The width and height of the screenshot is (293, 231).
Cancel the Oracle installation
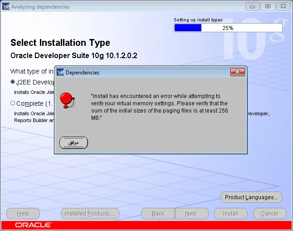[269, 213]
